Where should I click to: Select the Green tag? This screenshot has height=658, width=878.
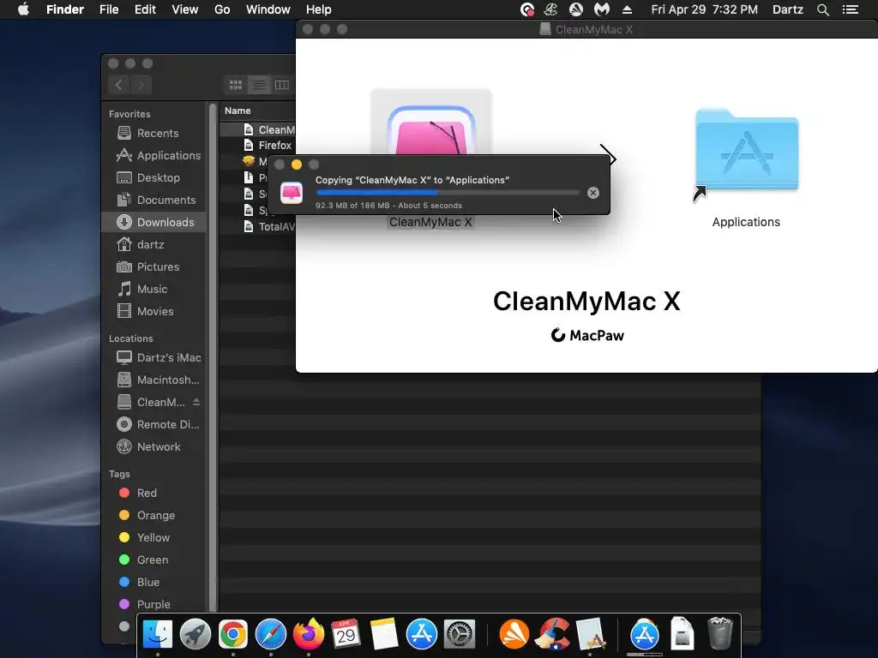(153, 560)
